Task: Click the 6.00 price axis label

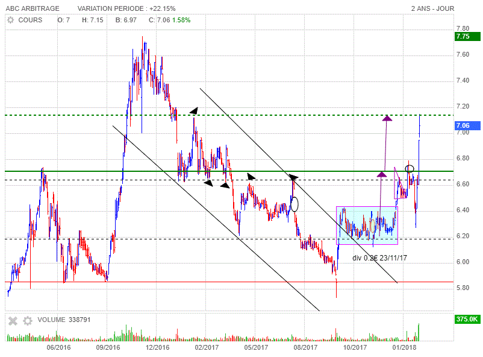Action: [x=463, y=262]
